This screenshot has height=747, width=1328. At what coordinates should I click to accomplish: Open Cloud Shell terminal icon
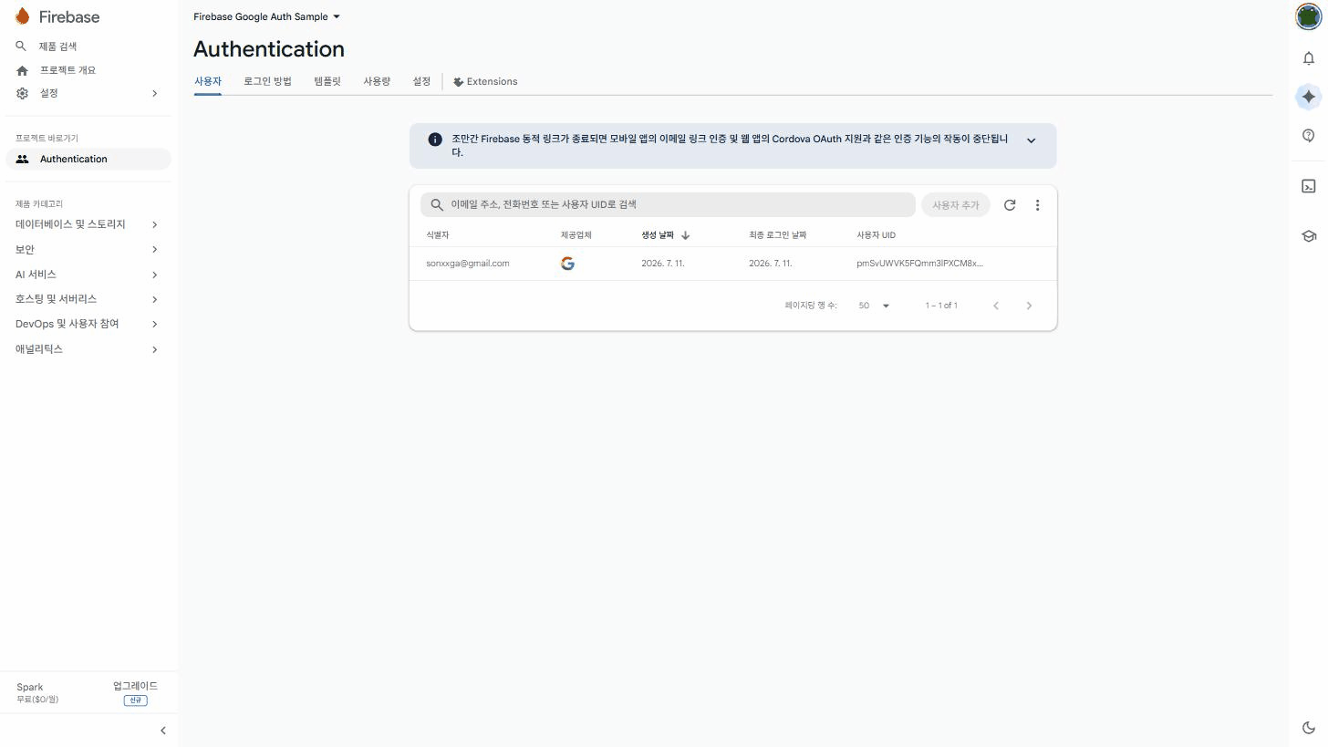click(x=1309, y=186)
